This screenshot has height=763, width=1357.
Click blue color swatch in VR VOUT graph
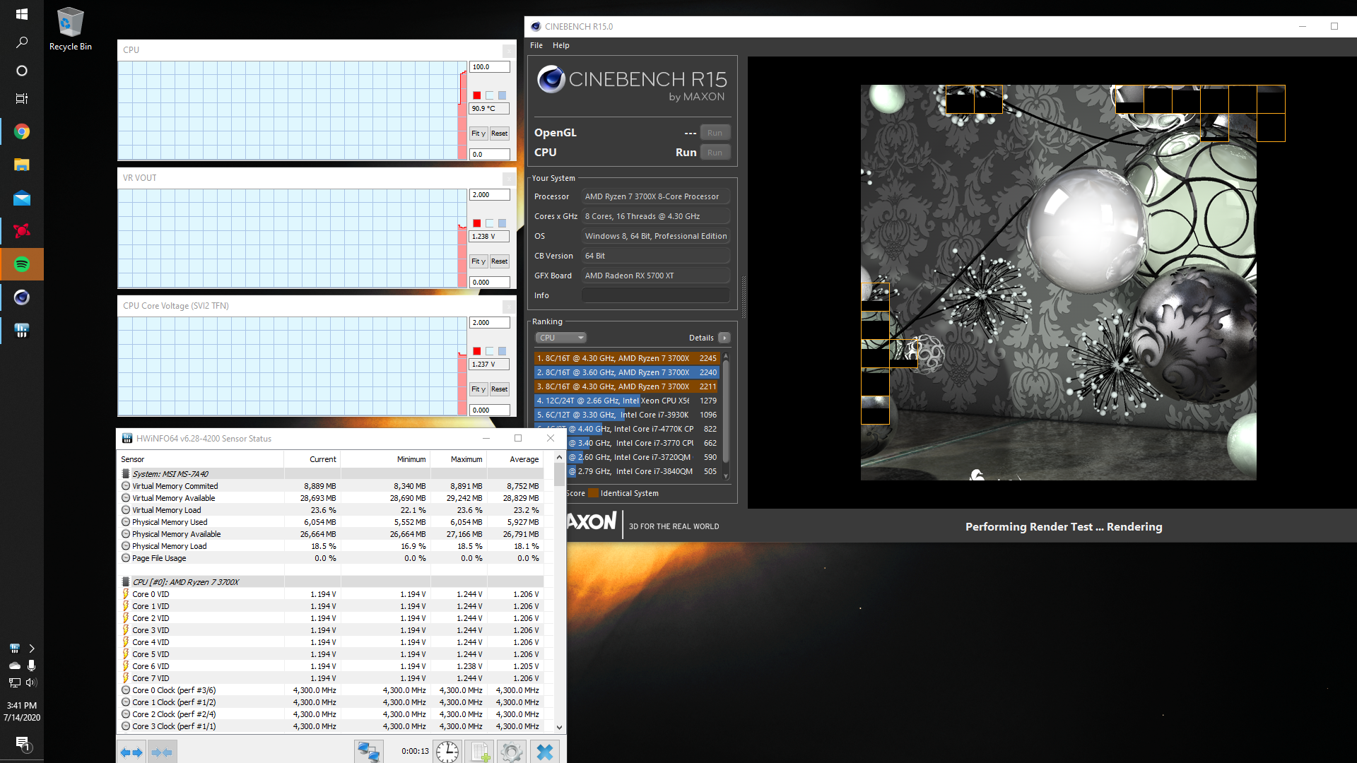502,223
